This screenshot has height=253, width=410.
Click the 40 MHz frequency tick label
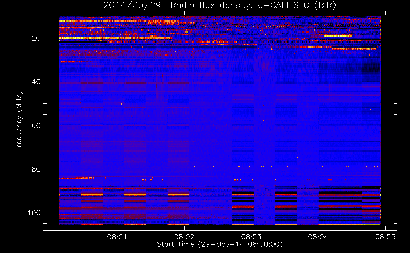(x=36, y=82)
